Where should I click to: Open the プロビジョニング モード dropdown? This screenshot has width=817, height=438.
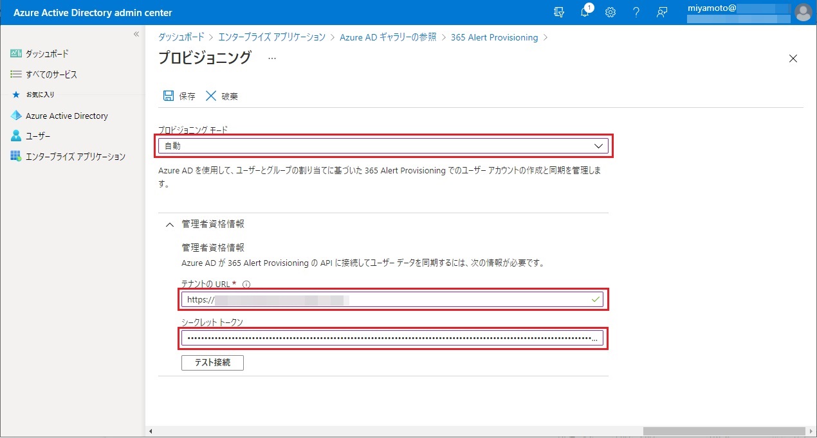(383, 146)
